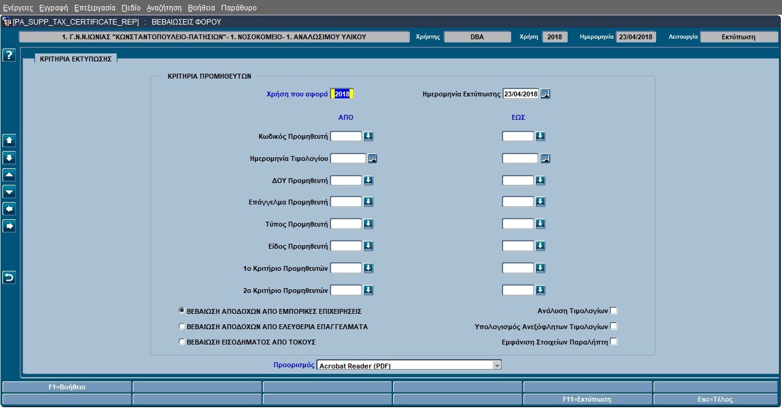Image resolution: width=782 pixels, height=409 pixels.
Task: Click the question mark help icon
Action: 9,56
